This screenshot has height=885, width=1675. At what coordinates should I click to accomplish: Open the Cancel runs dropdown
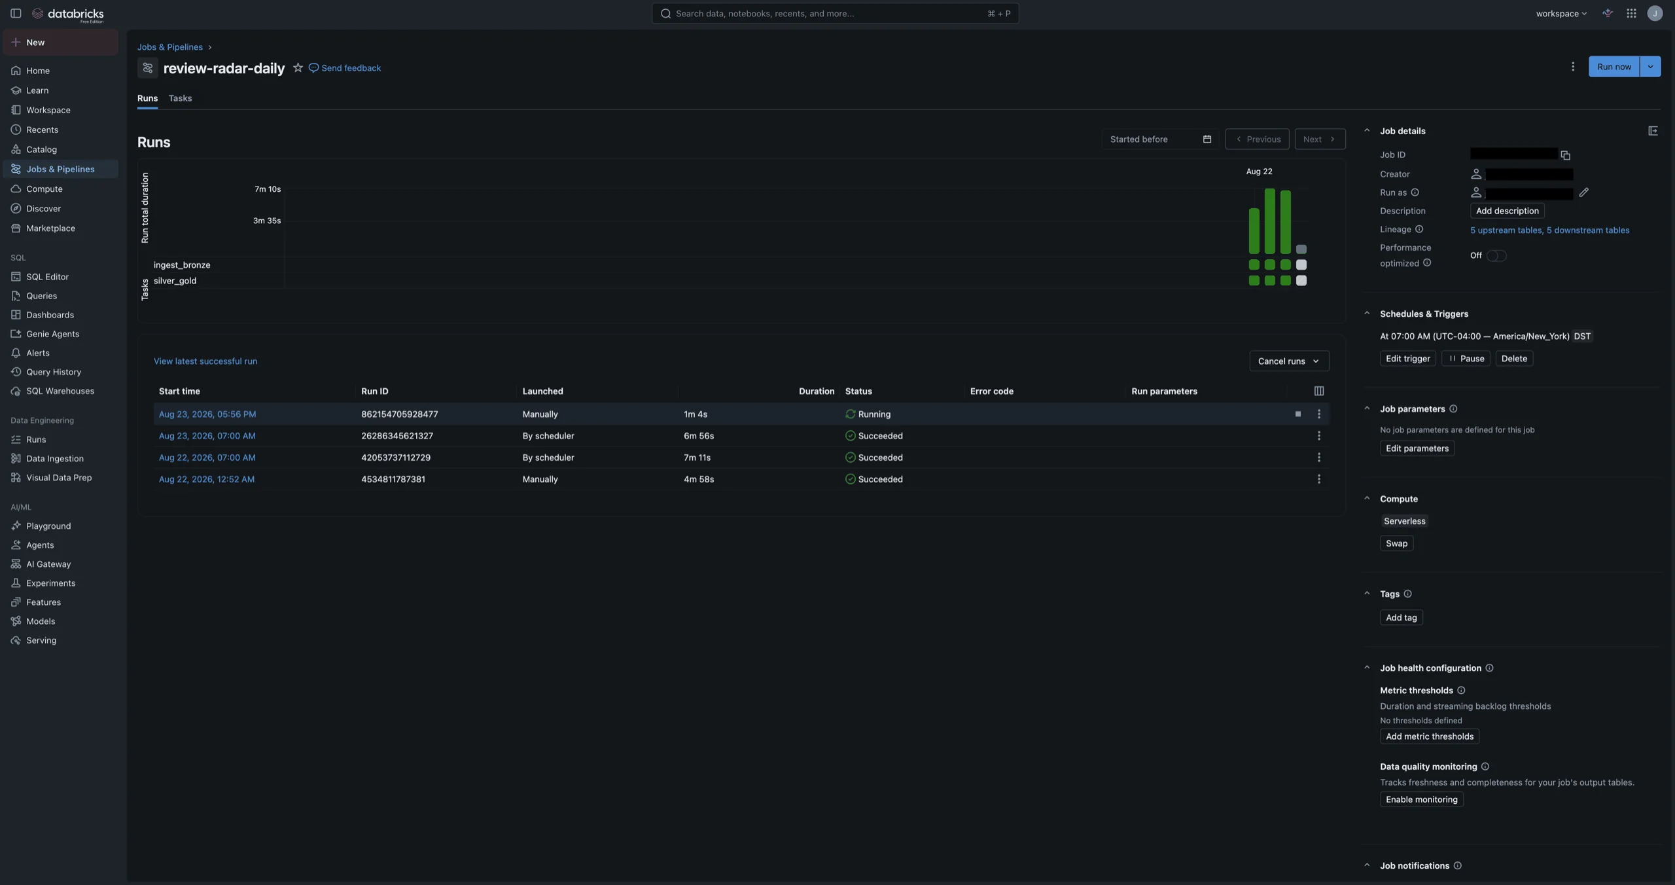pos(1289,361)
